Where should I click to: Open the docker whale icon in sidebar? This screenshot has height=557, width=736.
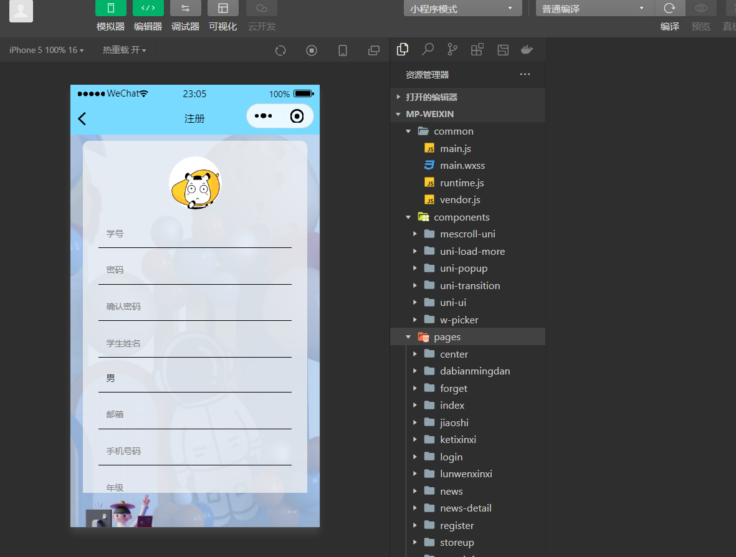pos(527,49)
